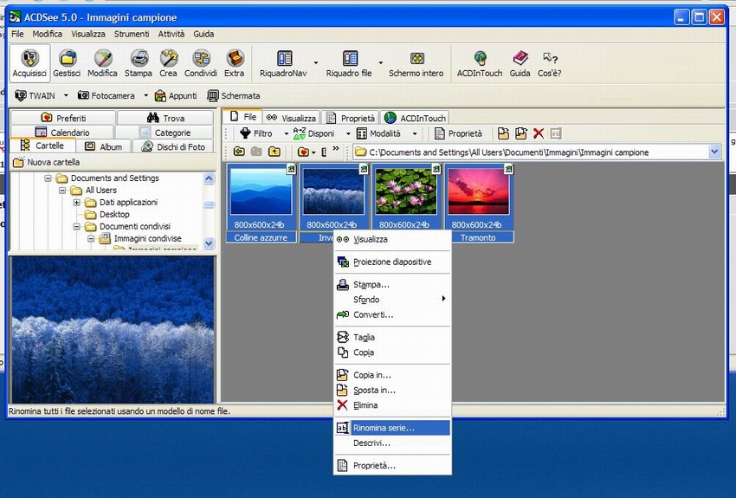Open the TWAIN dropdown arrow

pyautogui.click(x=66, y=96)
